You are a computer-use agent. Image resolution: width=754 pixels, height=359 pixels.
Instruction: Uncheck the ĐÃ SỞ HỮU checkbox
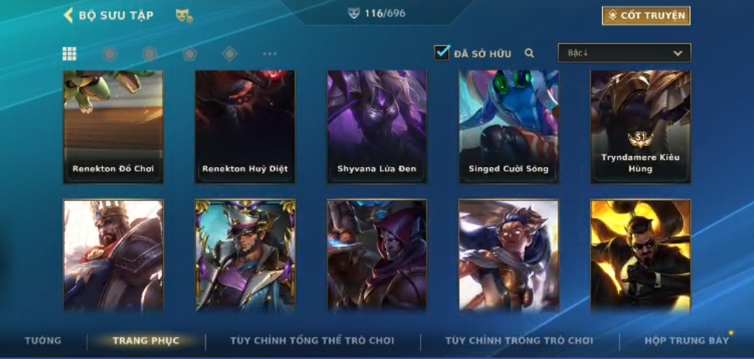(x=442, y=52)
